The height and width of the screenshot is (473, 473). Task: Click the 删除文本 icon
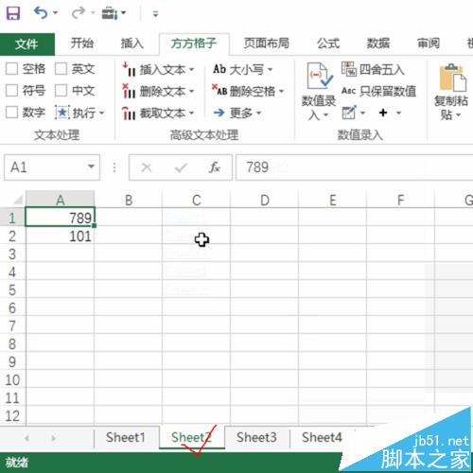tap(130, 91)
